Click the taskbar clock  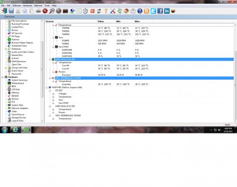click(x=228, y=130)
